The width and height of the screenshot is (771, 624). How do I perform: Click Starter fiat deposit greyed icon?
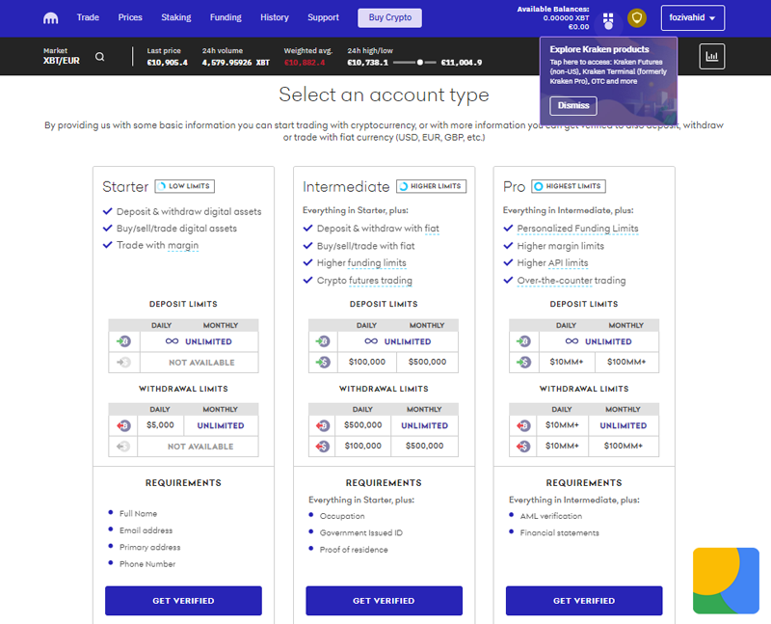[123, 363]
